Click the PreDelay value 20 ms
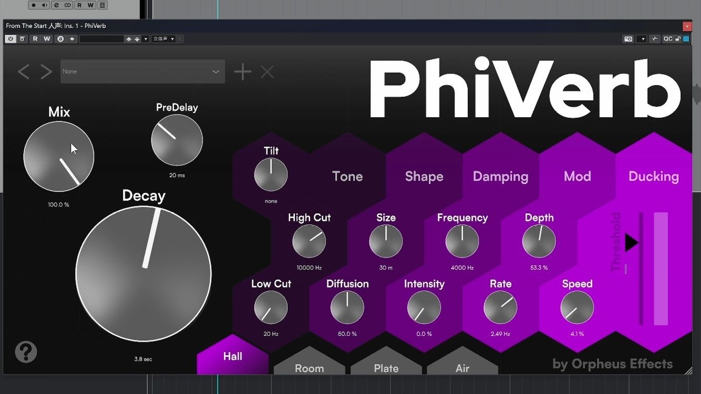 [x=177, y=175]
